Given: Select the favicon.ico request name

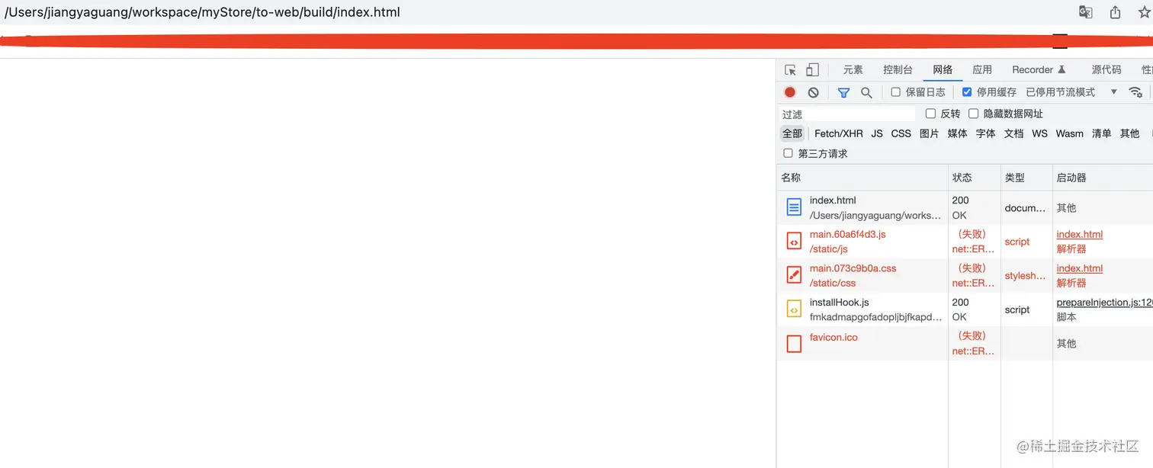Looking at the screenshot, I should (x=833, y=337).
